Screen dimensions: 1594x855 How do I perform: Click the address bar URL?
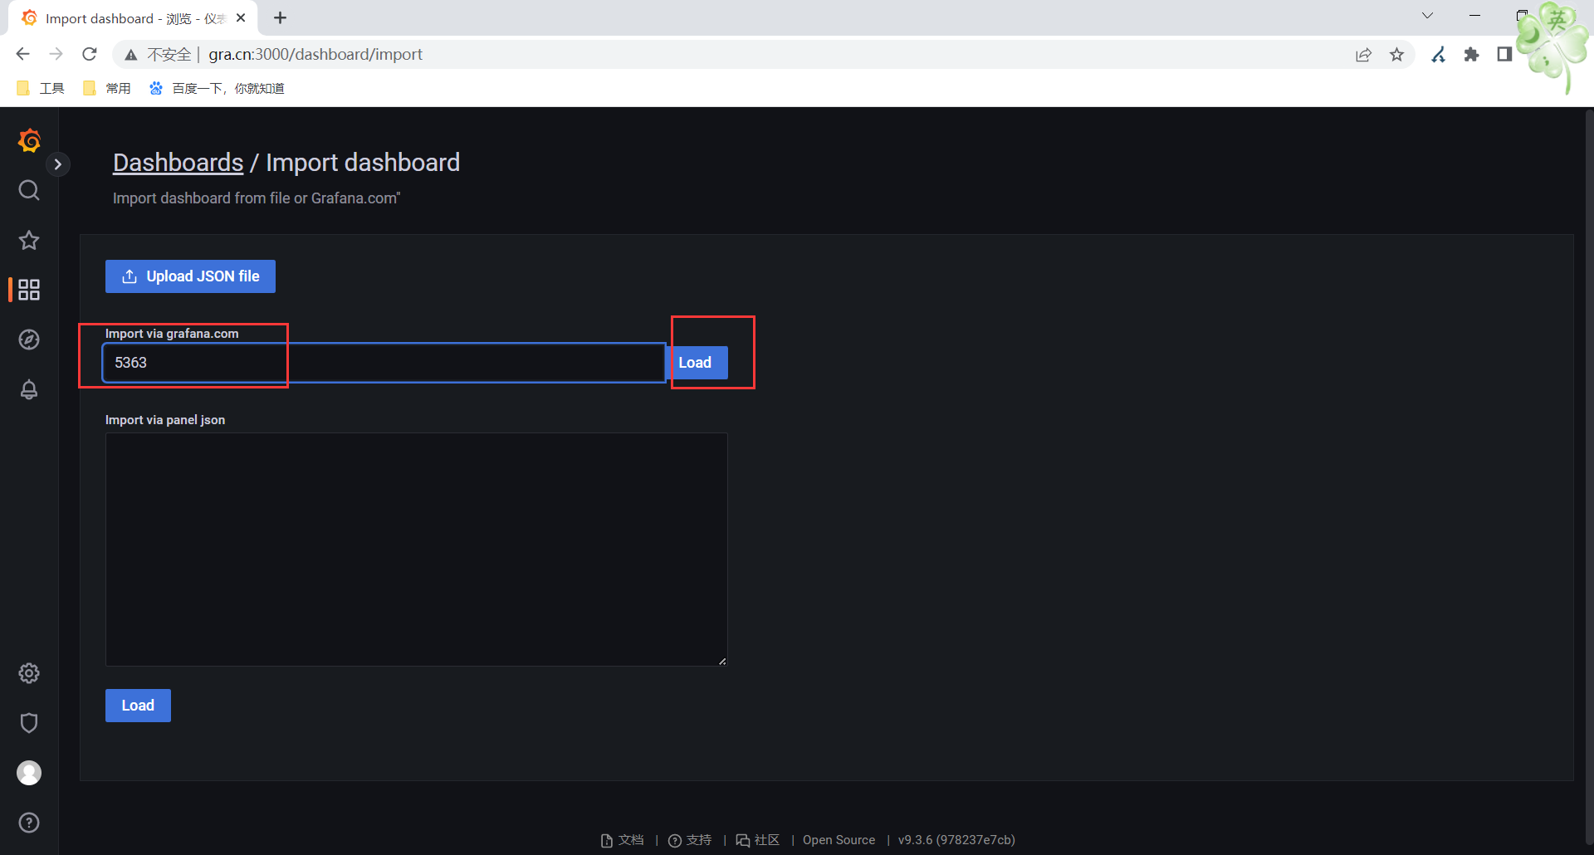pos(315,54)
